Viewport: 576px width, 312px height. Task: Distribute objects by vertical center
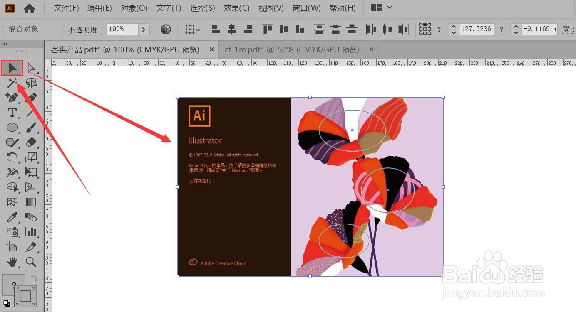[335, 29]
